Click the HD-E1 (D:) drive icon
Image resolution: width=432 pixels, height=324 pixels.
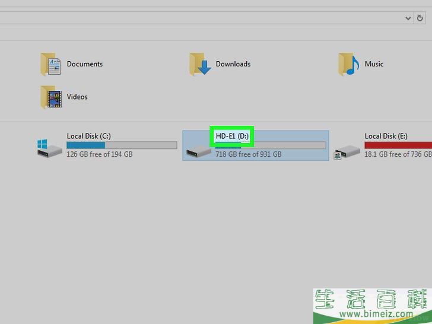click(x=199, y=151)
